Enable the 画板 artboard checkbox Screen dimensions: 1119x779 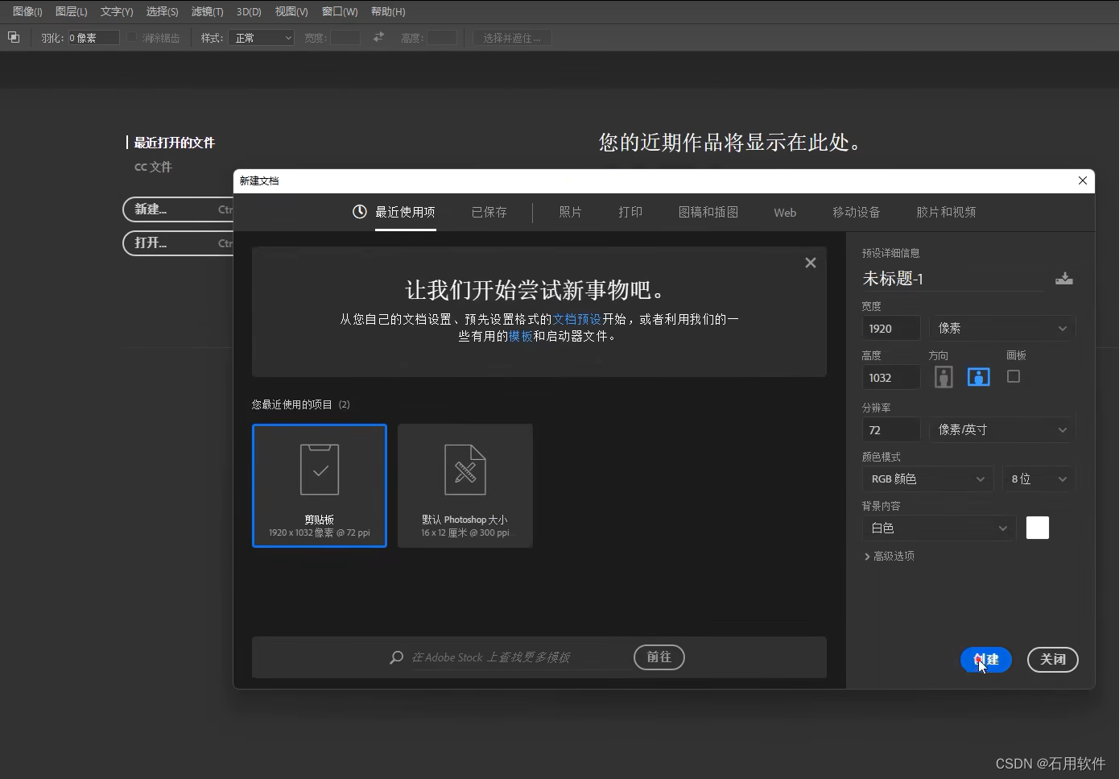click(x=1014, y=376)
